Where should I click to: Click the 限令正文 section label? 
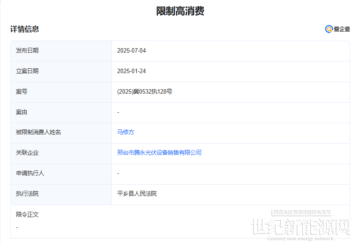tap(27, 214)
